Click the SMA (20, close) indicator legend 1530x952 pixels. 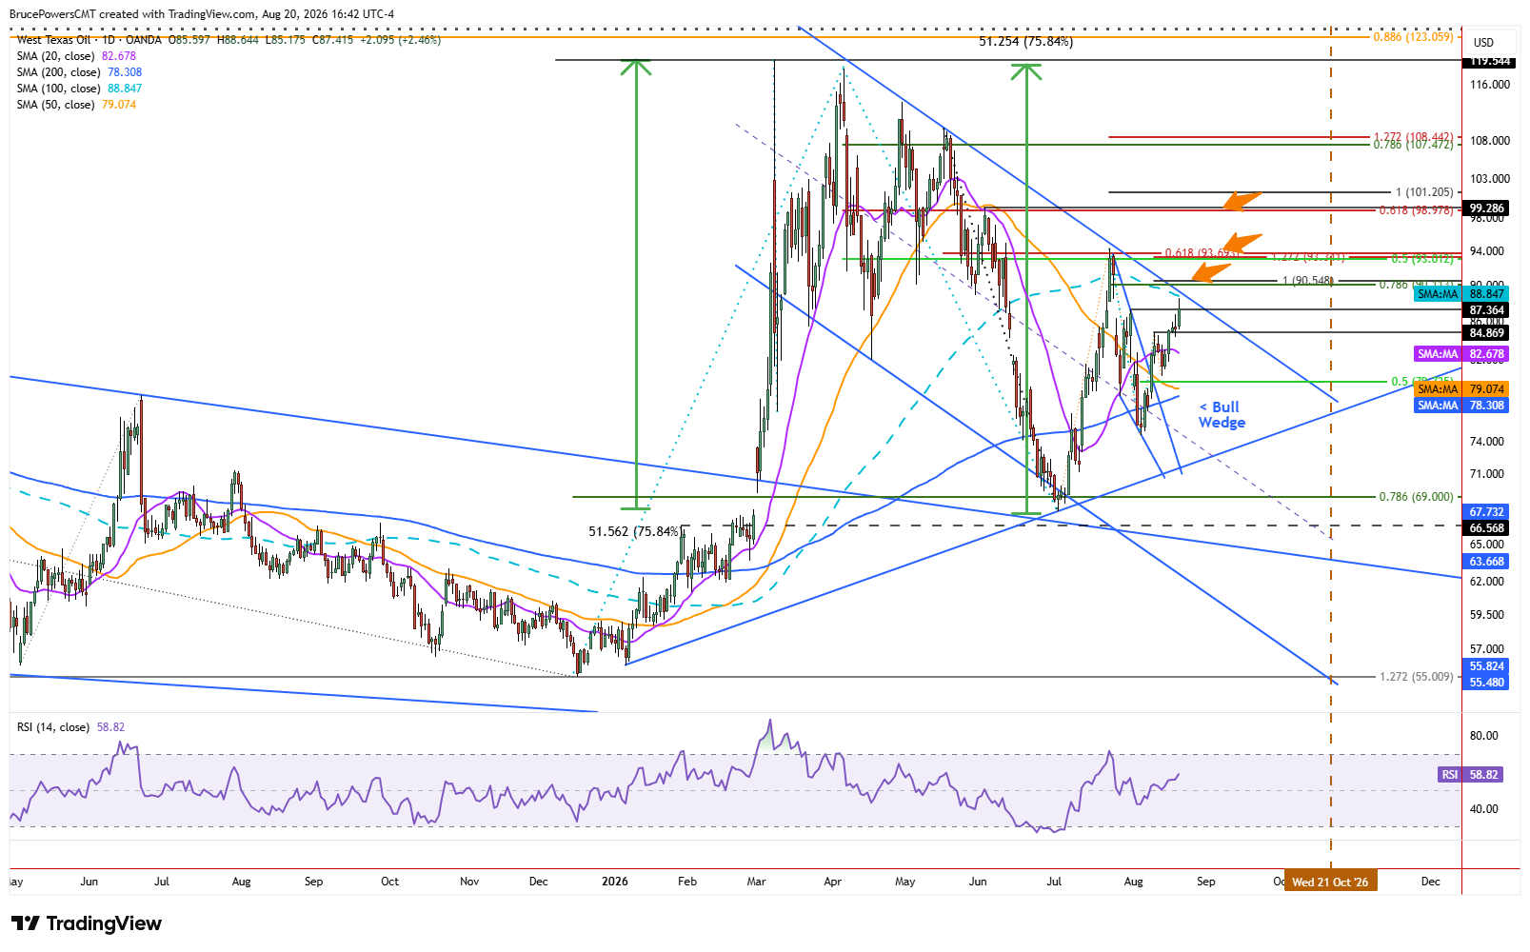[76, 56]
